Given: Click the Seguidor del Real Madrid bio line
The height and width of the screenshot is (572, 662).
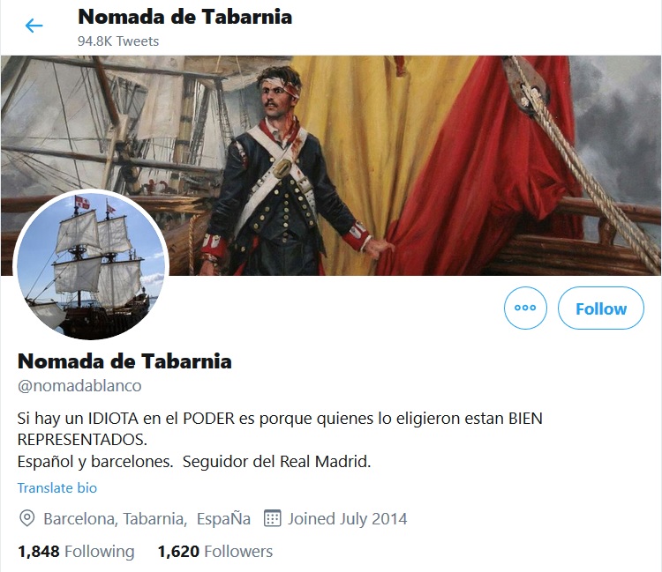Looking at the screenshot, I should point(276,462).
